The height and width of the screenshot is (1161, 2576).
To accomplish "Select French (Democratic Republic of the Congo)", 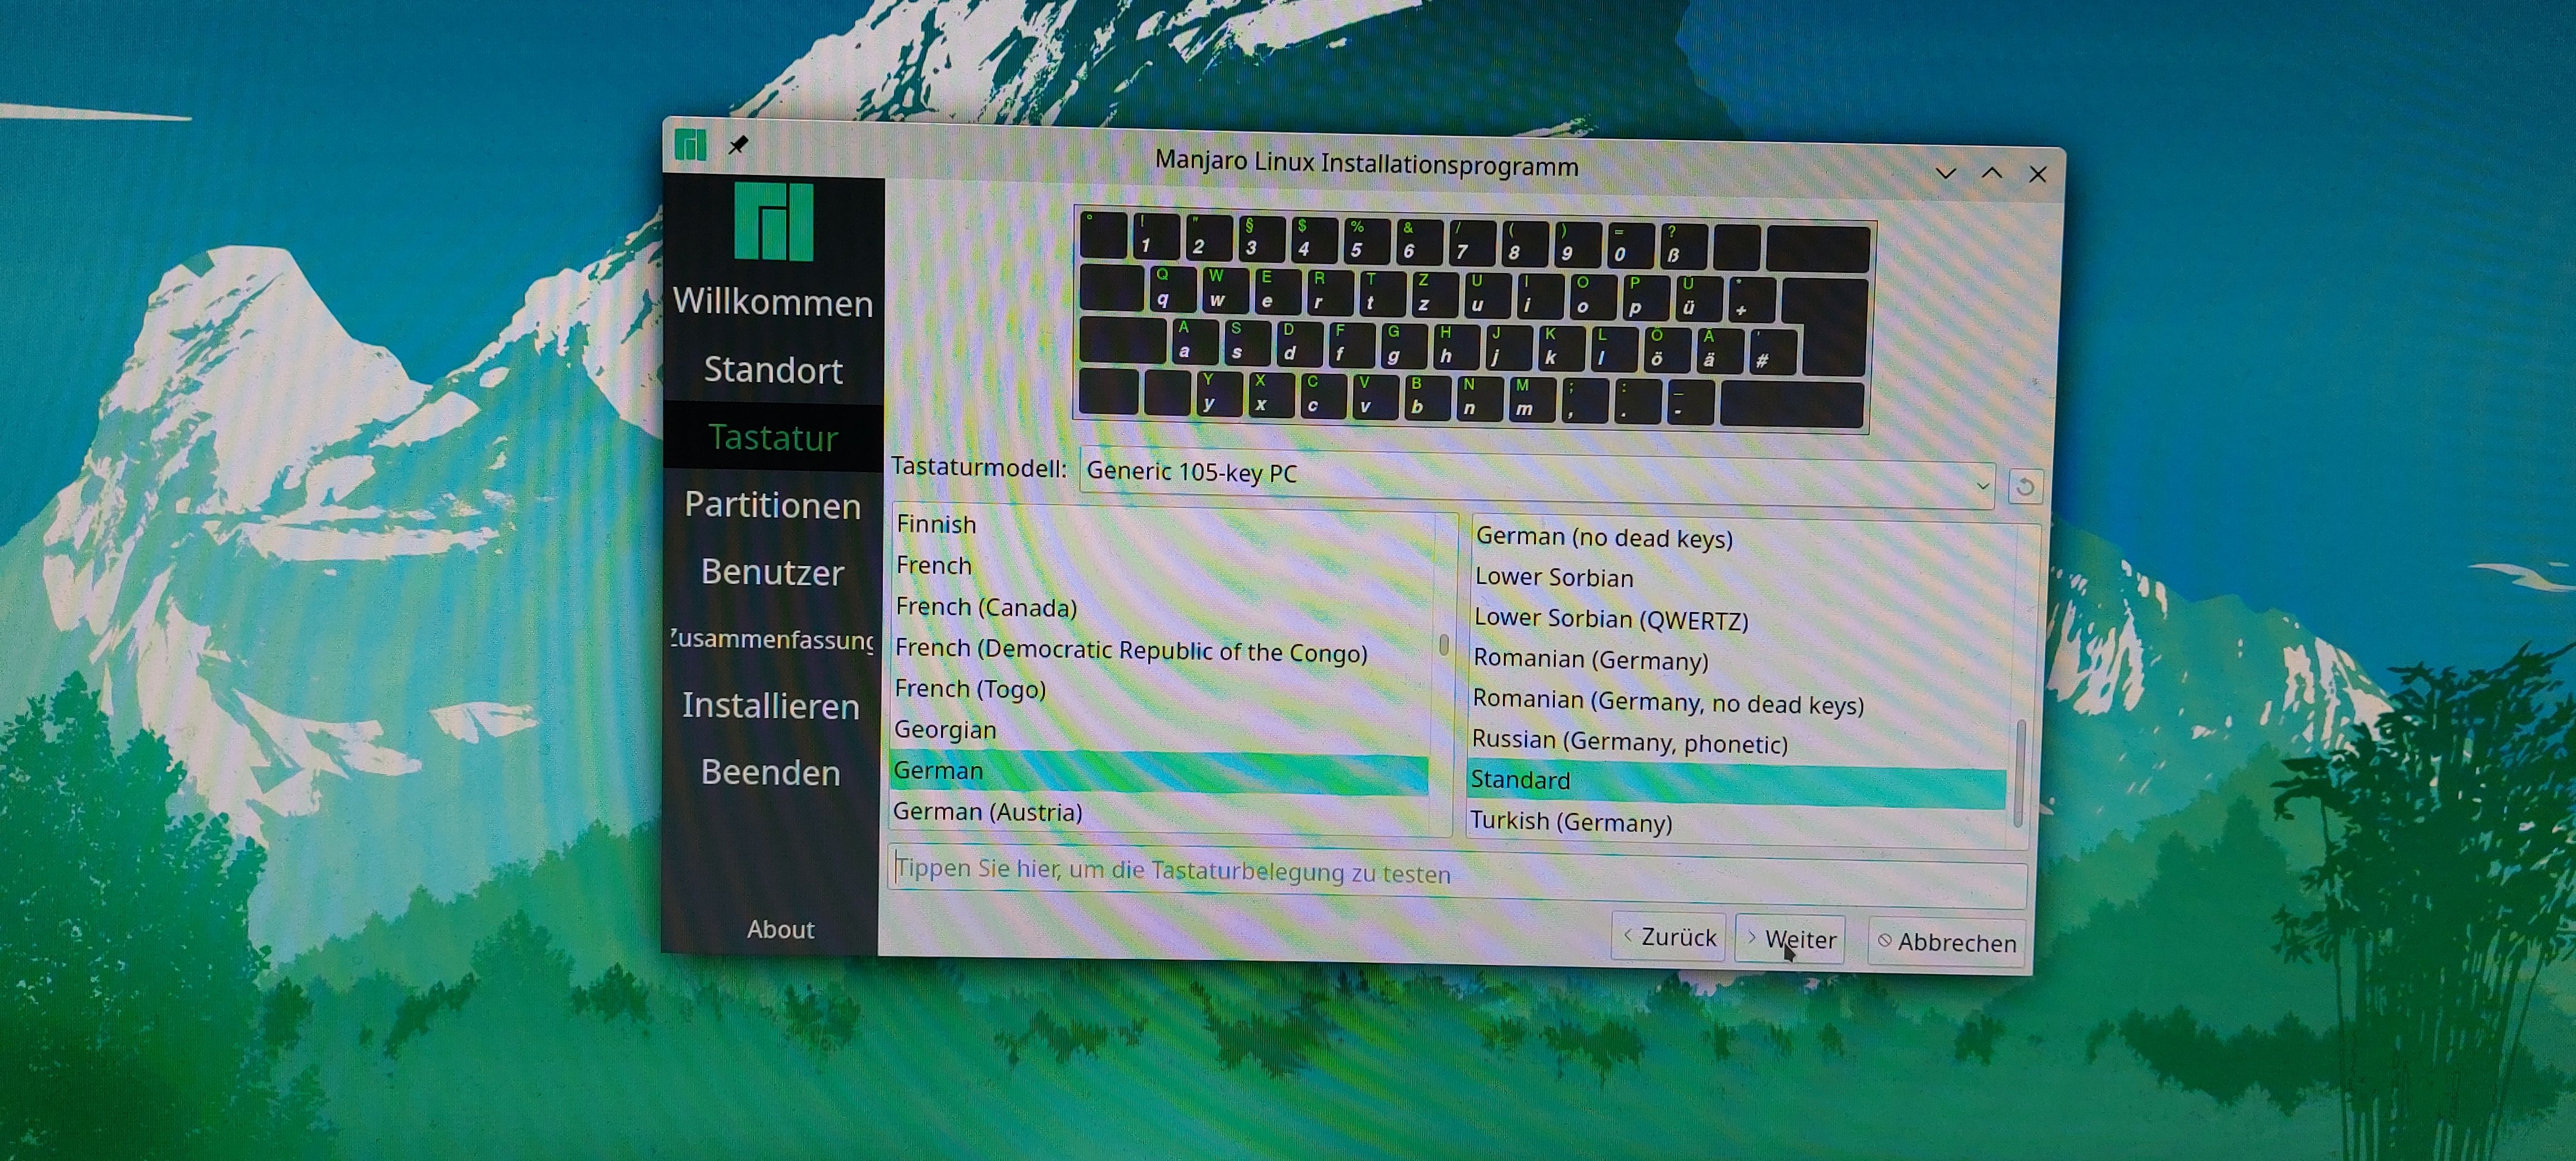I will point(1160,650).
